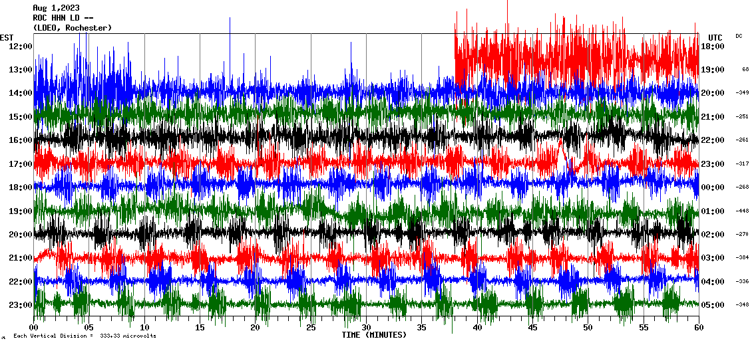Screen dimensions: 752x345
Task: Click the 30 minute tick label
Action: coord(365,328)
